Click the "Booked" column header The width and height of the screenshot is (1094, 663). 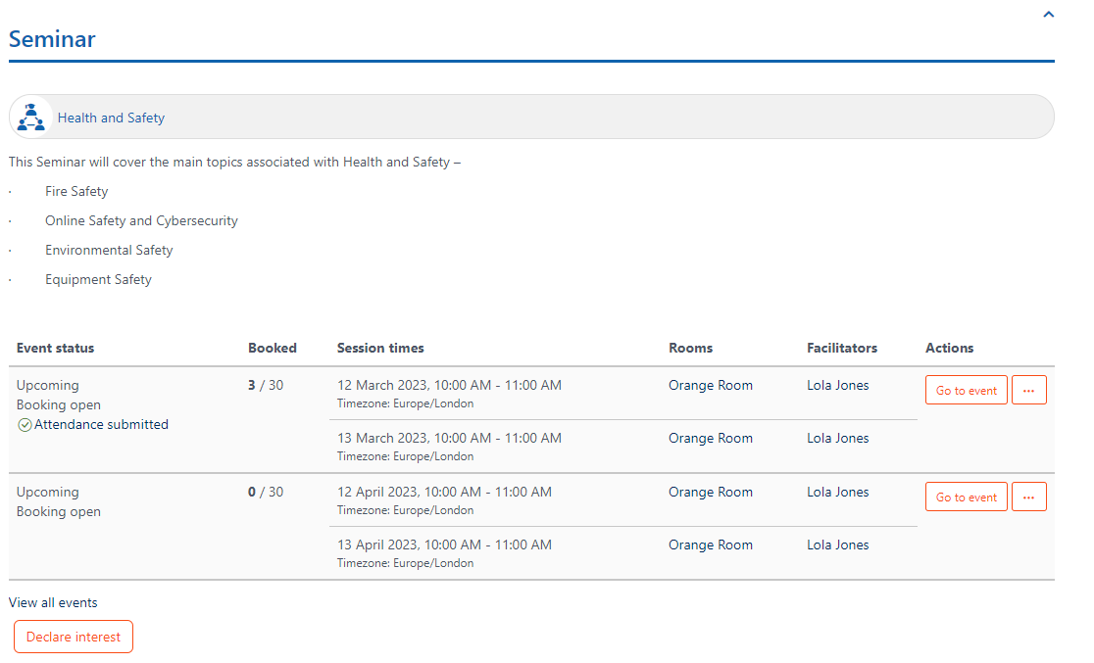pyautogui.click(x=272, y=348)
